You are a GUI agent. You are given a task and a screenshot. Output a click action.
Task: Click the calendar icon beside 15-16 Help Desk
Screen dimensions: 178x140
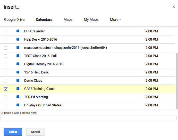coord(18,72)
